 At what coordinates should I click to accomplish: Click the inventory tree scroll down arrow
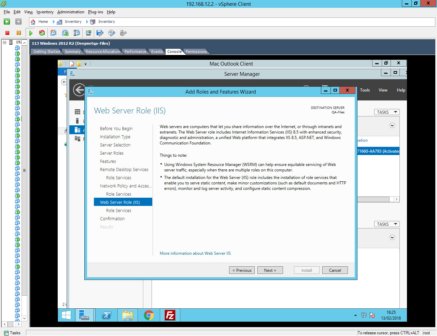[x=24, y=318]
